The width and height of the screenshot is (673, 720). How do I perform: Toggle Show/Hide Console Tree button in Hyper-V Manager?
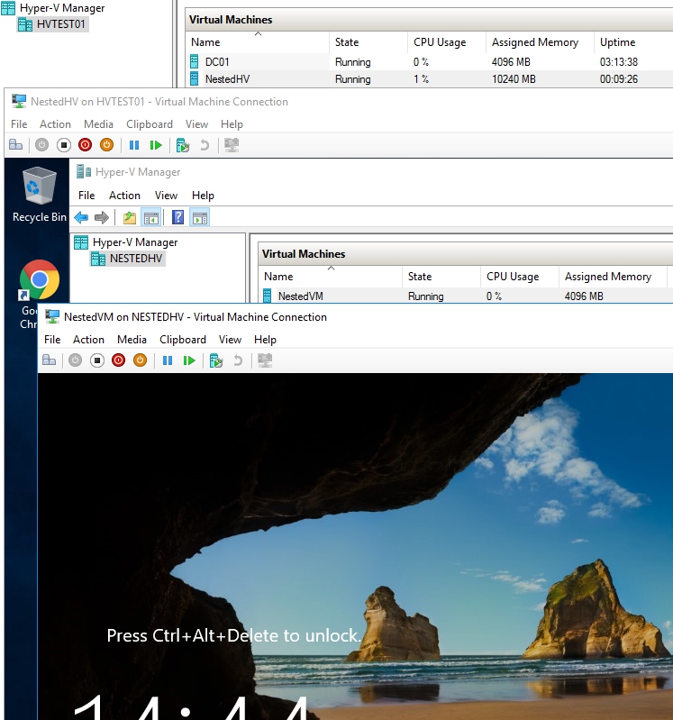tap(151, 217)
